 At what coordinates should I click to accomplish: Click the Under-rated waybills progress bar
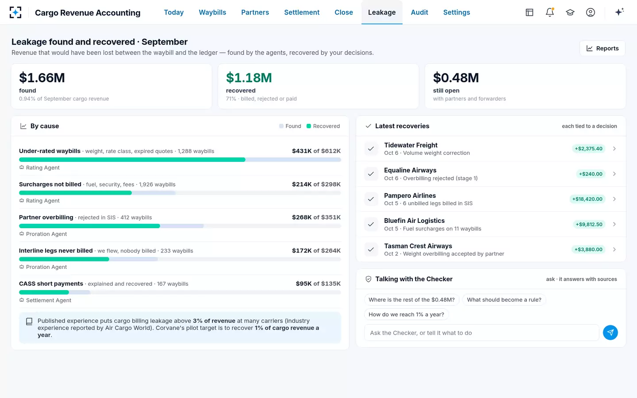pos(180,160)
